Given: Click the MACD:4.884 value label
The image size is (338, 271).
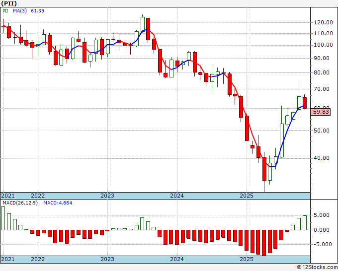Looking at the screenshot, I should click(x=58, y=203).
